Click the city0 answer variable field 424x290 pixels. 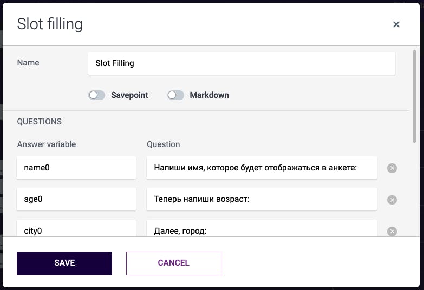click(x=76, y=230)
